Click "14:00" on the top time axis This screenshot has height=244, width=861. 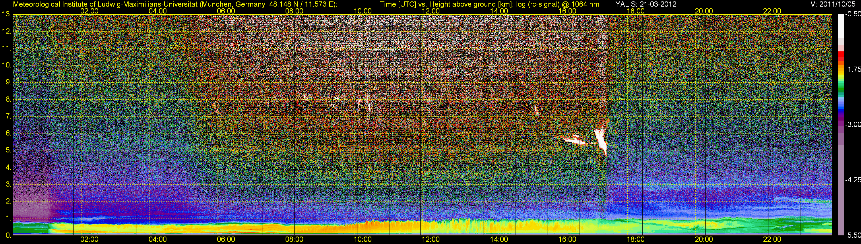(x=499, y=11)
